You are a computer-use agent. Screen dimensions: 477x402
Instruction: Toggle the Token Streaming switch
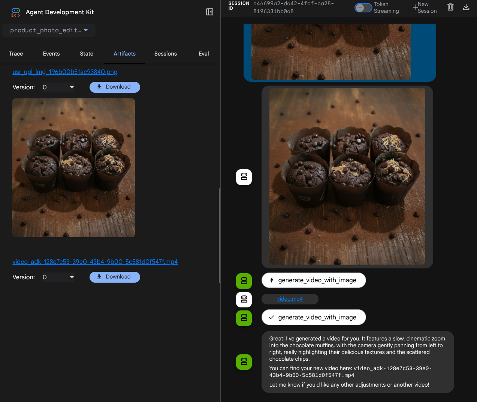pyautogui.click(x=363, y=8)
